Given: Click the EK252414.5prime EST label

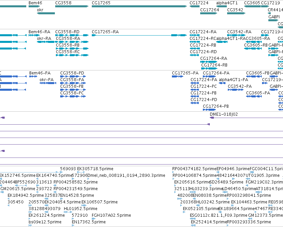Looking at the screenshot, I should pyautogui.click(x=209, y=222).
